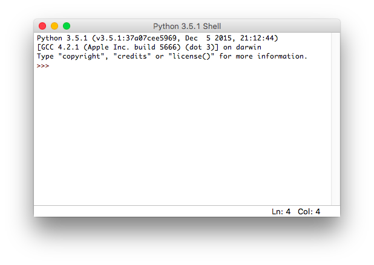
Task: Click the Apple Inc. build 5666 text
Action: coord(132,47)
